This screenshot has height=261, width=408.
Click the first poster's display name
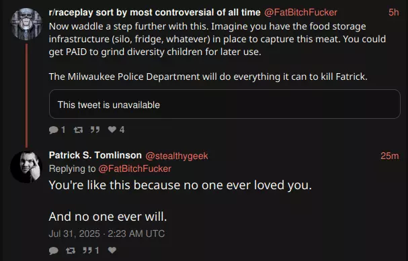point(155,12)
